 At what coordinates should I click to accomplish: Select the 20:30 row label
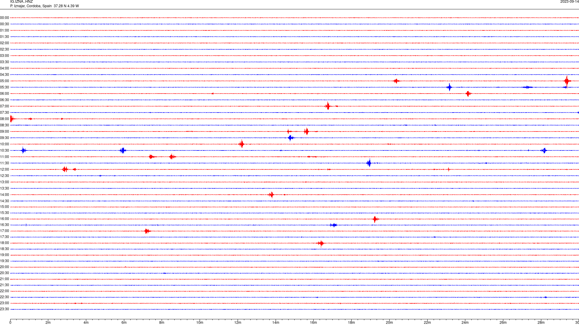coord(5,273)
